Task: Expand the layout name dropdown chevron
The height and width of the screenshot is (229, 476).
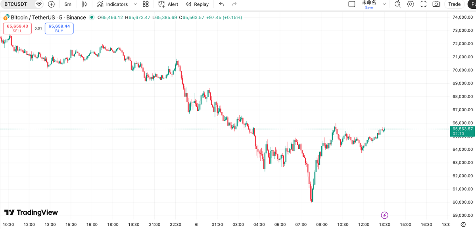Action: [384, 4]
